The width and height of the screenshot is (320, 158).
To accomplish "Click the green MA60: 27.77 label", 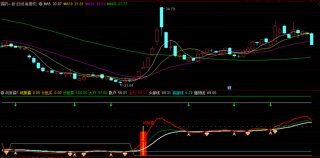I will [117, 4].
